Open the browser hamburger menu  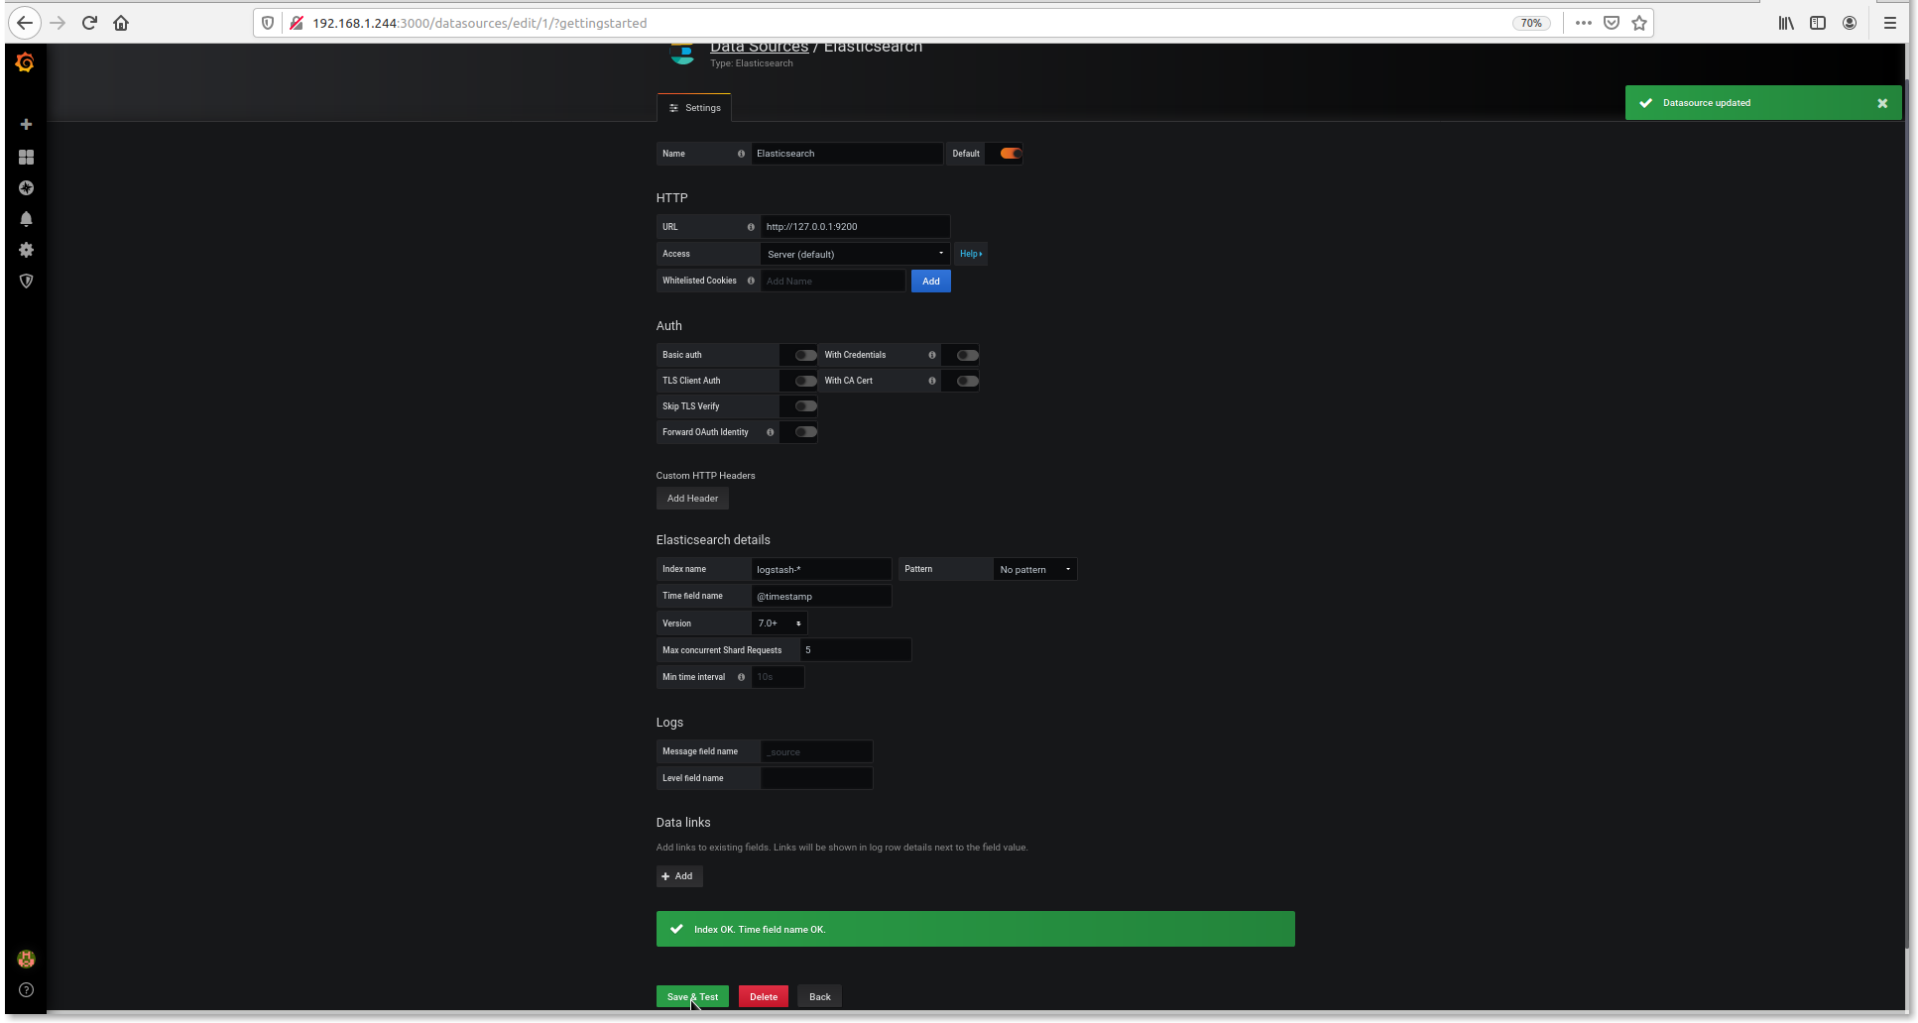(1890, 23)
